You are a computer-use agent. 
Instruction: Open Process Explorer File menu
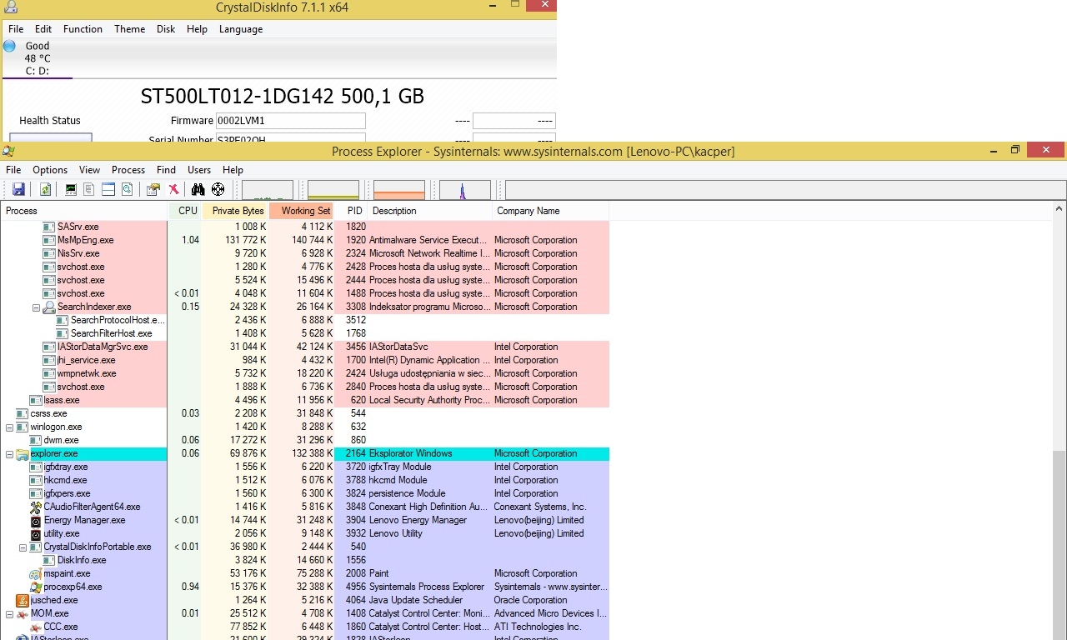click(13, 170)
